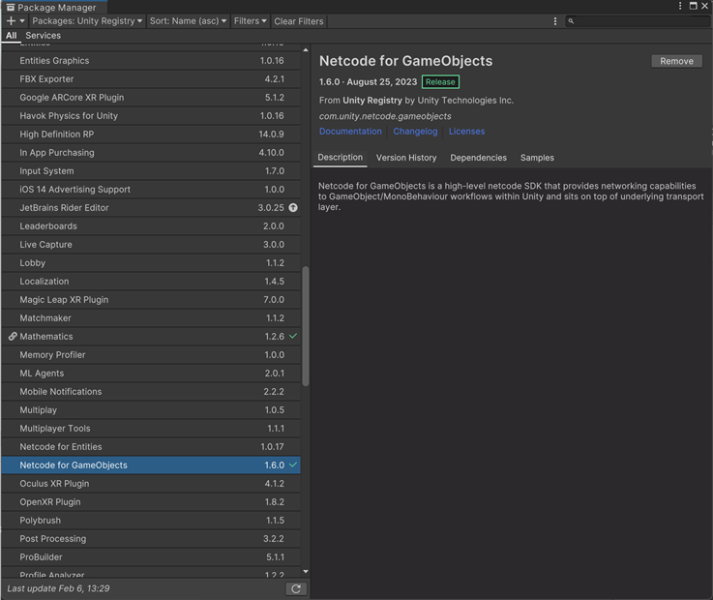Click the Netcode for GameObjects installed checkmark

[293, 465]
